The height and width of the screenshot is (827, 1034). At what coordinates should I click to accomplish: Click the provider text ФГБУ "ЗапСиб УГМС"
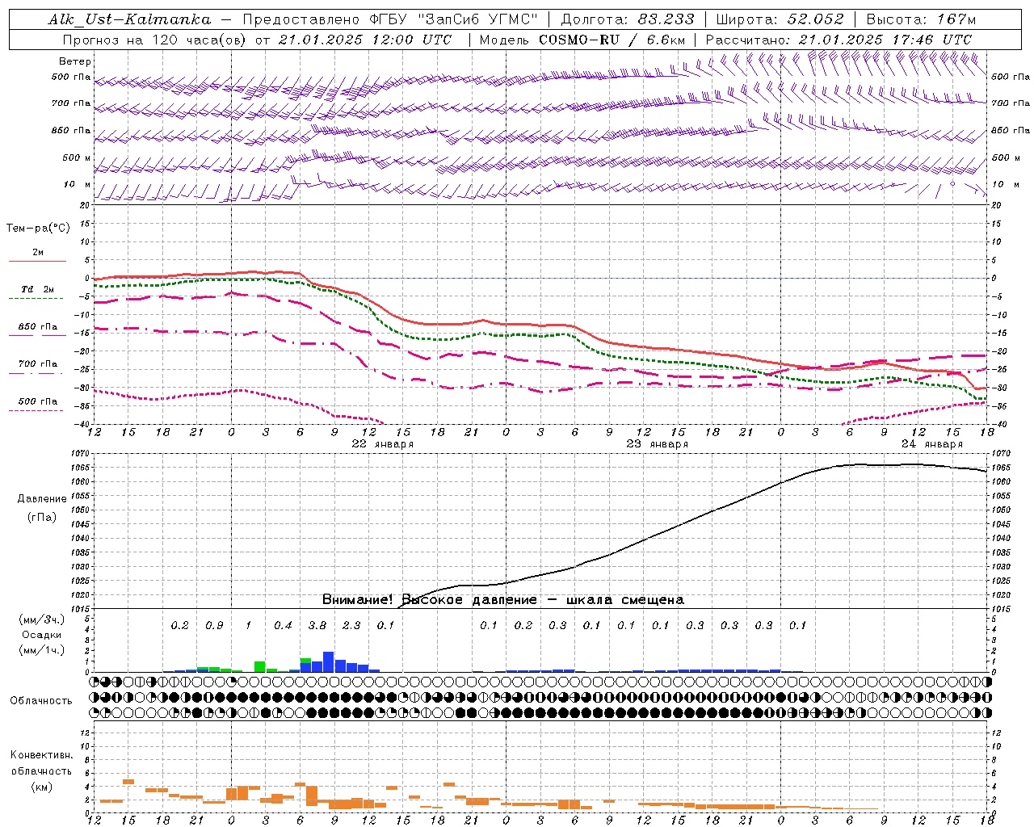tap(455, 19)
